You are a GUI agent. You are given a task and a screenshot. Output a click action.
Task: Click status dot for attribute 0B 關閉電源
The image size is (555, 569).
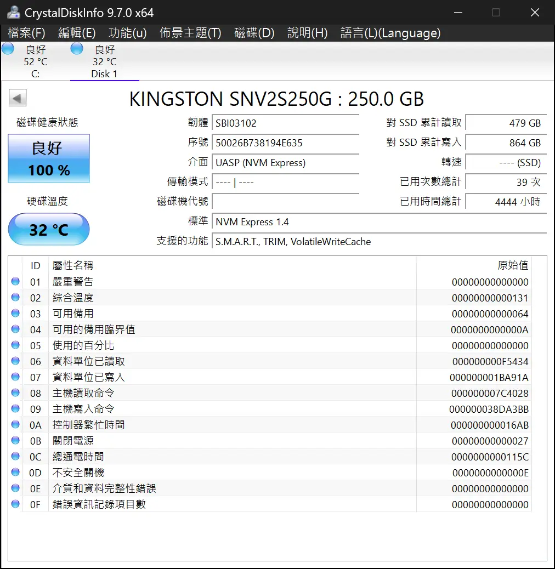click(15, 440)
